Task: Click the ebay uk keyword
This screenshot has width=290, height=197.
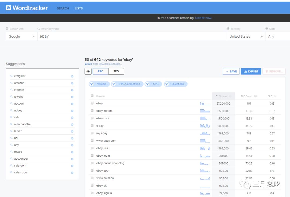Action: point(101,185)
